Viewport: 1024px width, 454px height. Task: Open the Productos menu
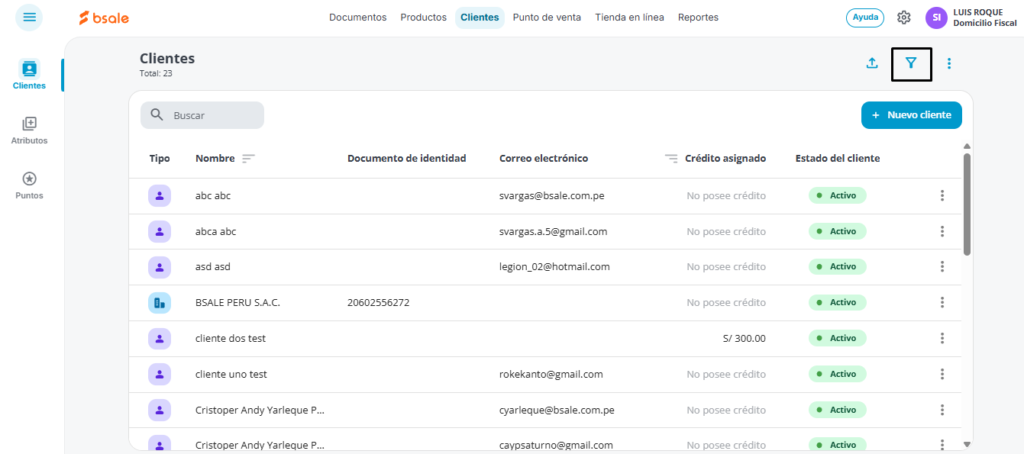click(423, 18)
